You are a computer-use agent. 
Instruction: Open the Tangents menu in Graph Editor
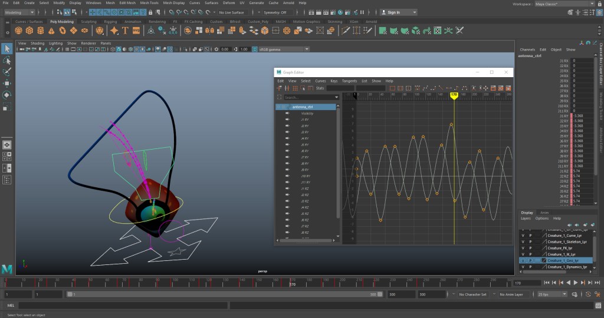click(x=349, y=81)
